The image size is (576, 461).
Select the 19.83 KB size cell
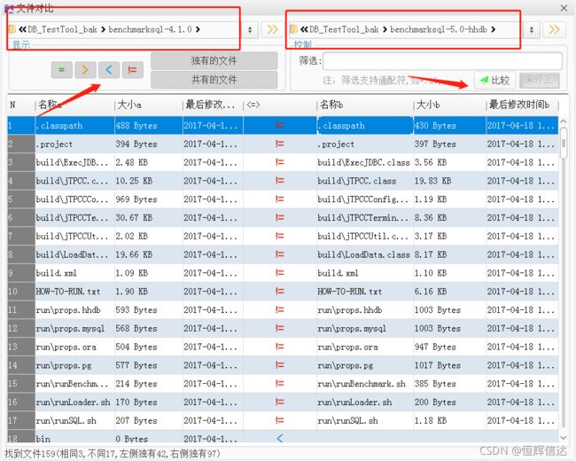(x=449, y=181)
